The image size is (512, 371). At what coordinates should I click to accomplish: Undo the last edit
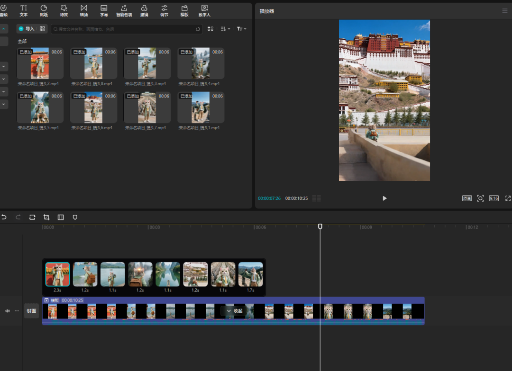tap(4, 217)
